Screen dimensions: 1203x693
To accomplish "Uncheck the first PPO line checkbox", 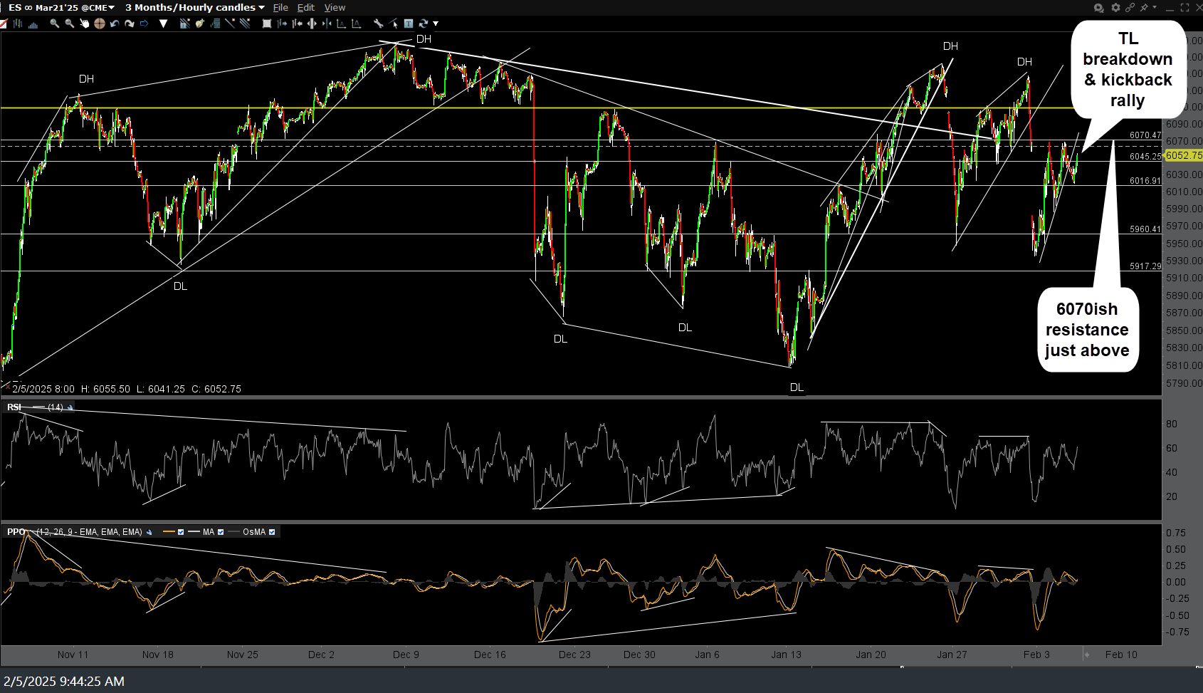I will tap(181, 532).
